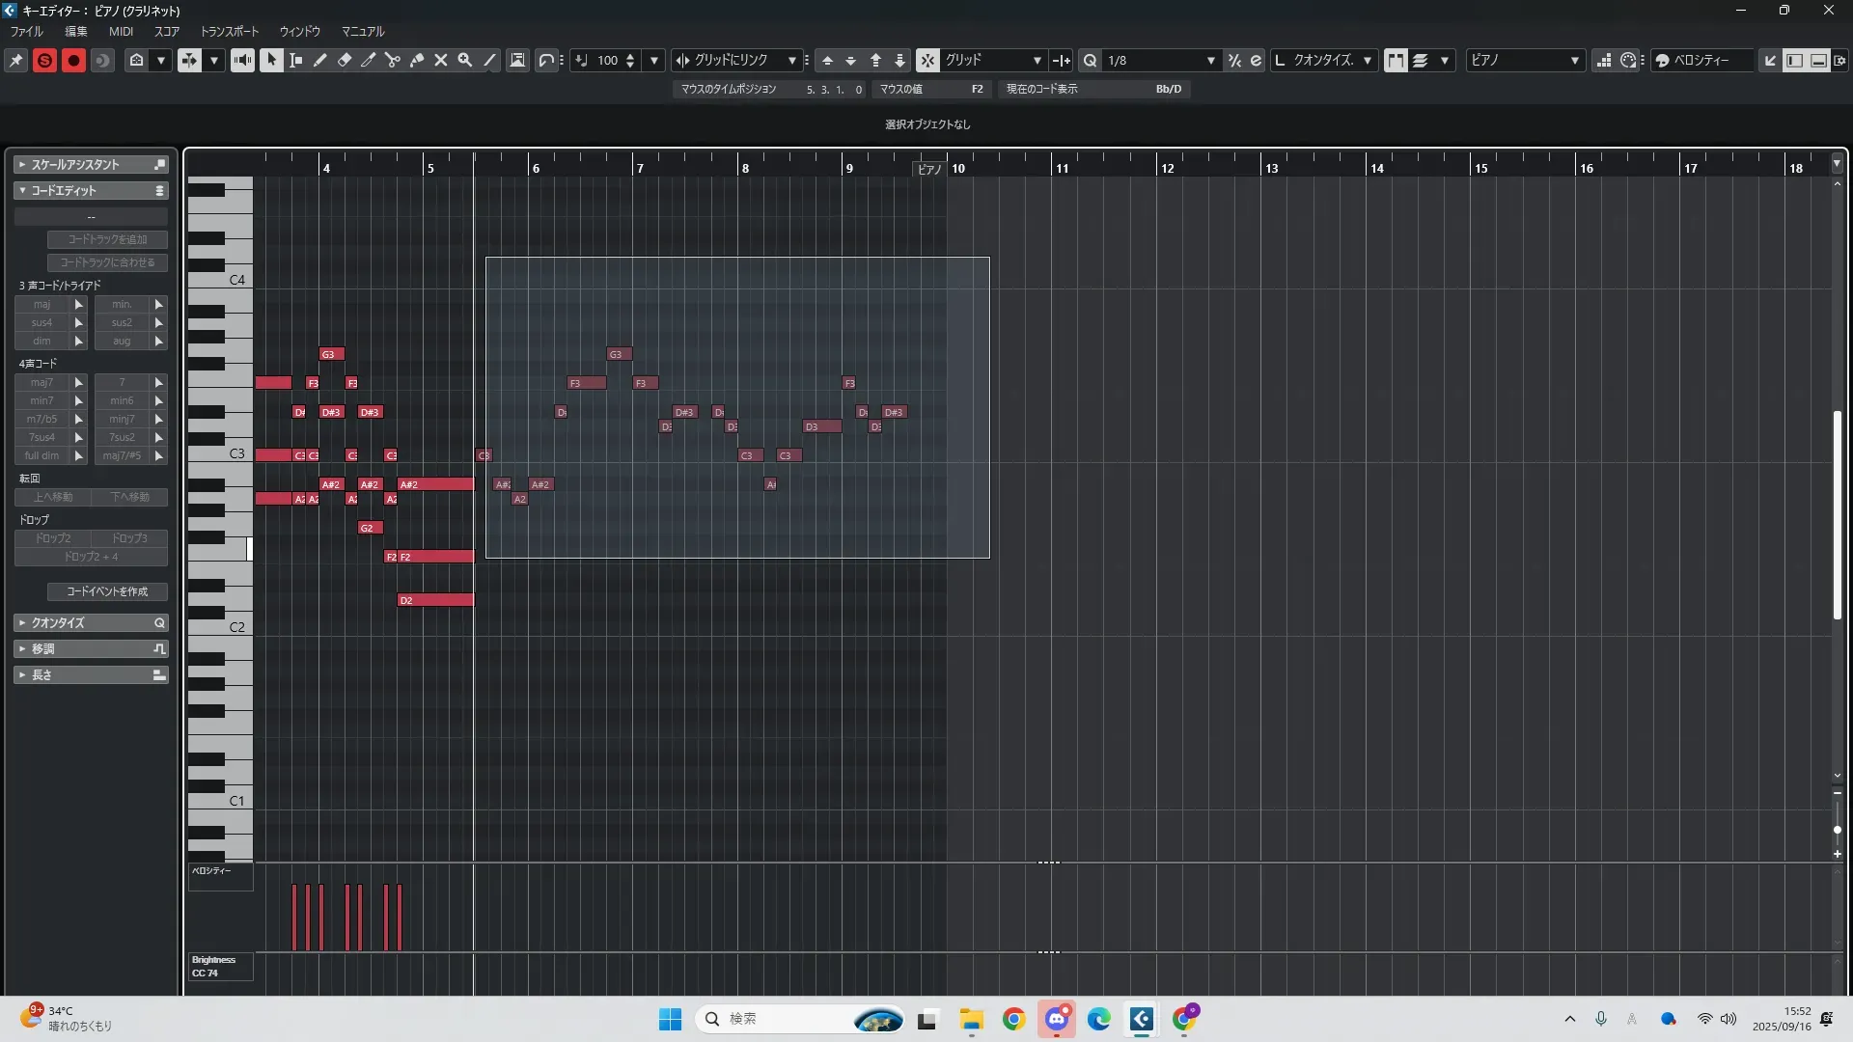Select the Draw pencil tool
Image resolution: width=1853 pixels, height=1042 pixels.
pos(320,60)
